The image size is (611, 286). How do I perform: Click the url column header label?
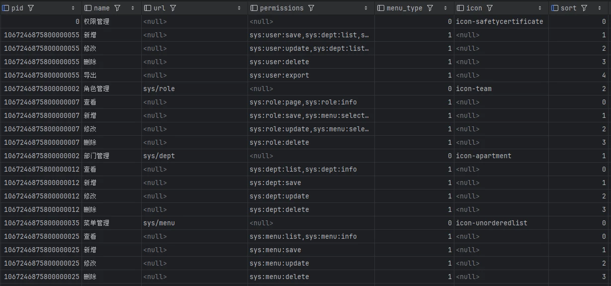pos(160,8)
